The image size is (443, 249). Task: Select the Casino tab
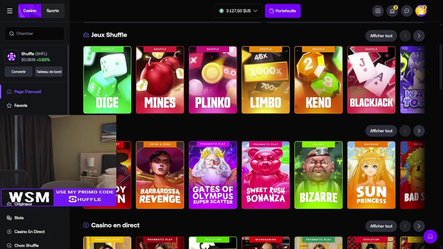tap(30, 11)
